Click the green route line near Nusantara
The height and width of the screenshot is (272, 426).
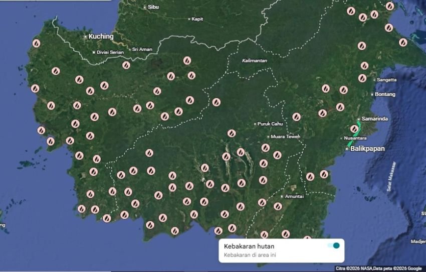click(354, 135)
